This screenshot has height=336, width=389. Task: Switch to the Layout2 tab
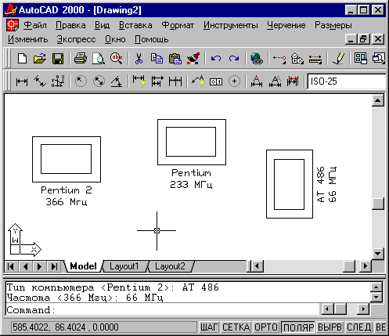pyautogui.click(x=170, y=266)
